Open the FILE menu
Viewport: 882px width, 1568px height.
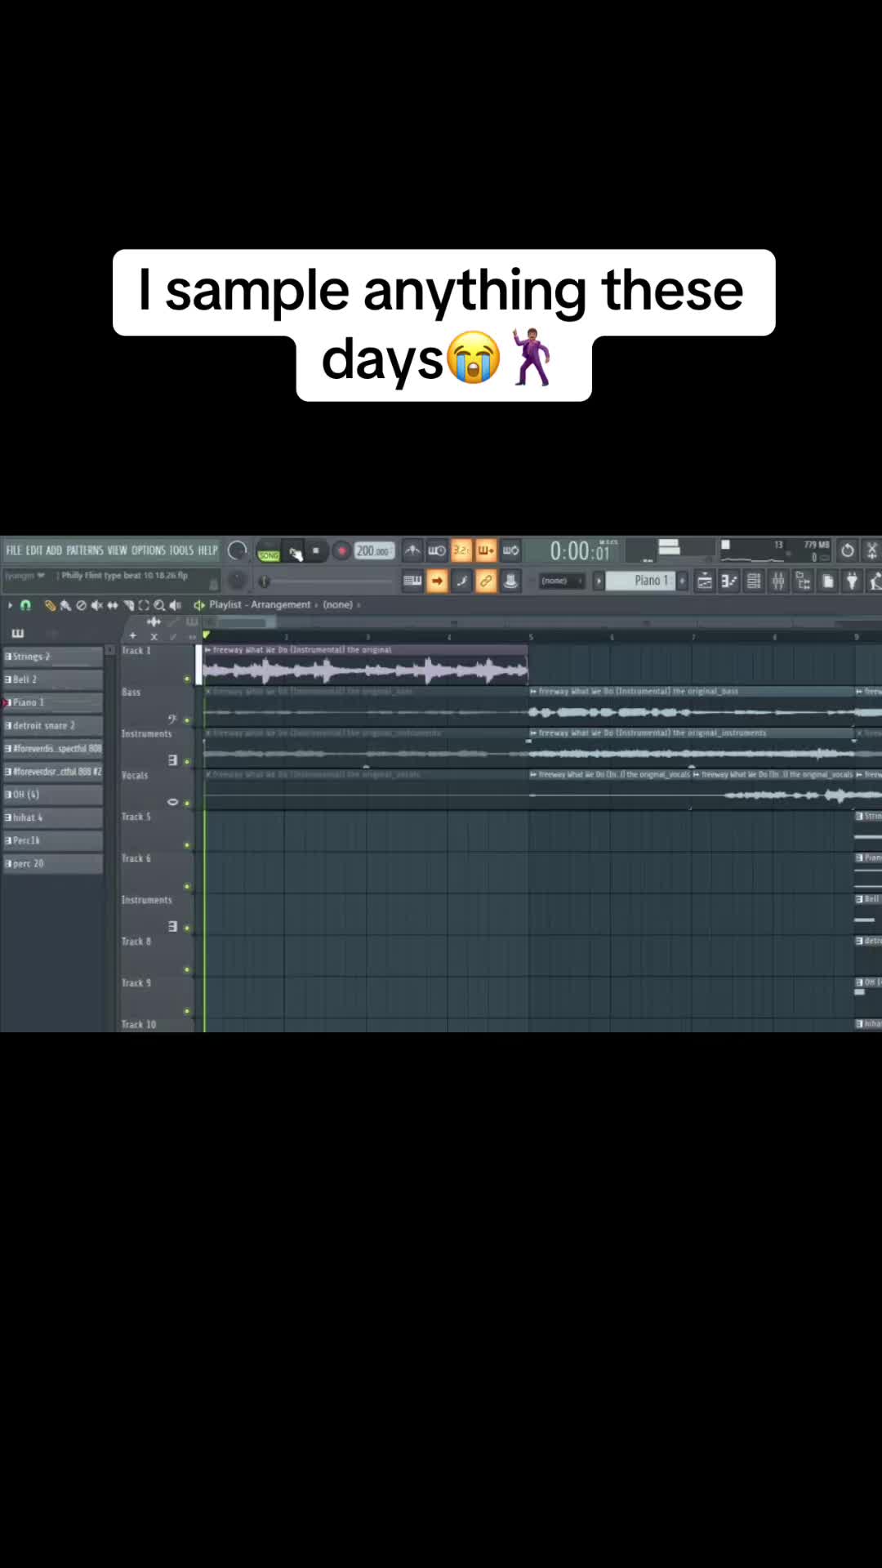pyautogui.click(x=14, y=550)
